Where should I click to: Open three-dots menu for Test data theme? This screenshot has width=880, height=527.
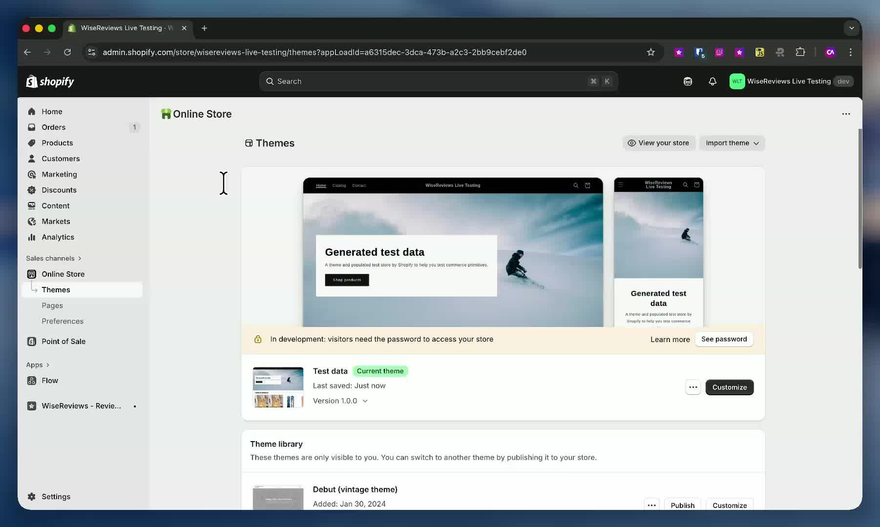point(693,387)
